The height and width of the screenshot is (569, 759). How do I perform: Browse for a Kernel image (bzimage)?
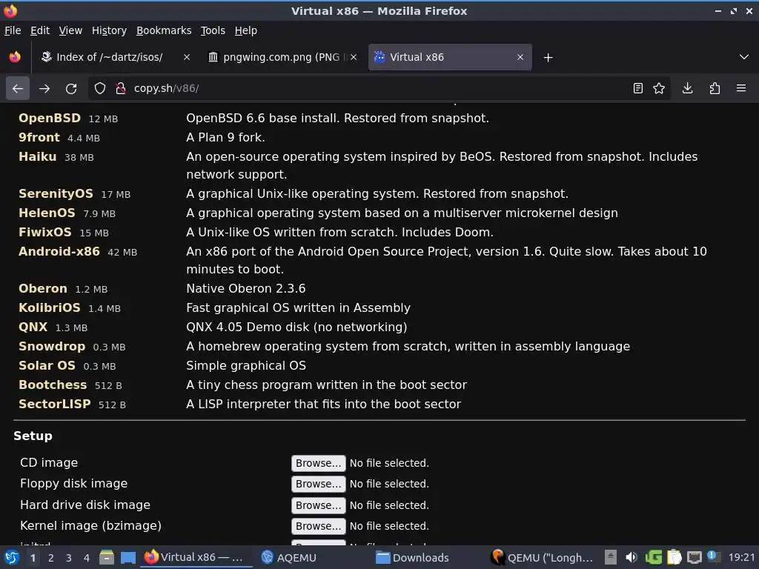(318, 526)
